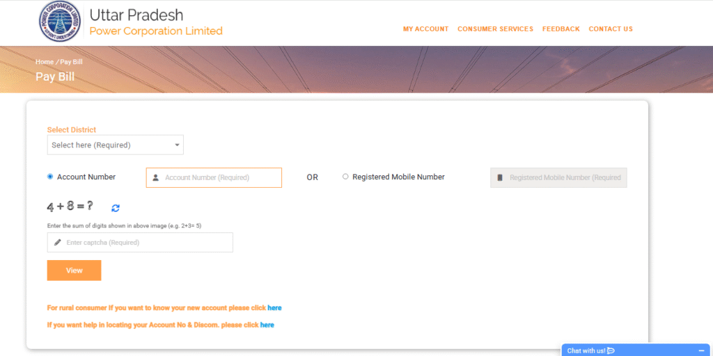This screenshot has height=356, width=713.
Task: Open the CONSUMER SERVICES menu
Action: (x=495, y=29)
